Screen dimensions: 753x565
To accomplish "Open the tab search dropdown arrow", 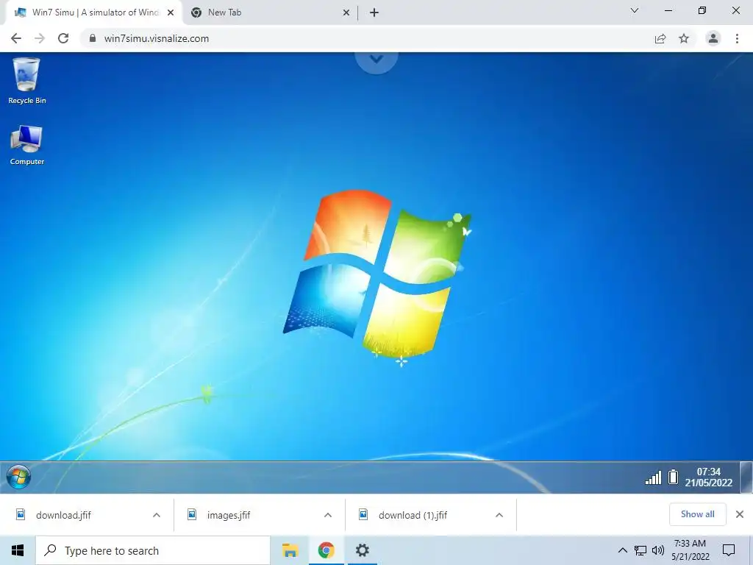I will pyautogui.click(x=635, y=10).
